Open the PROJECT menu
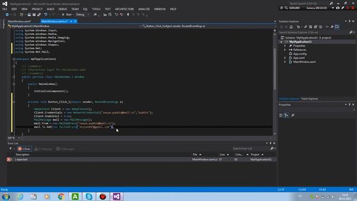This screenshot has width=357, height=201. (37, 9)
